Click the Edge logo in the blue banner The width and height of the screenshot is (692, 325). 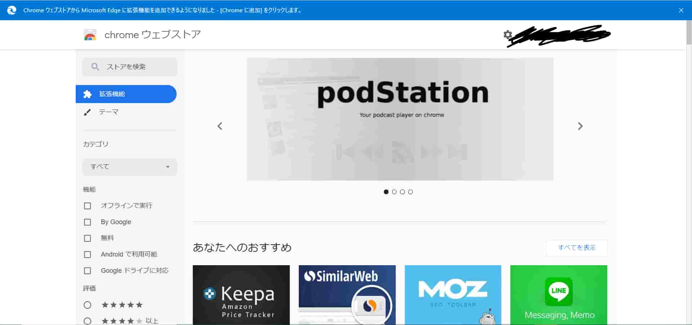[12, 10]
